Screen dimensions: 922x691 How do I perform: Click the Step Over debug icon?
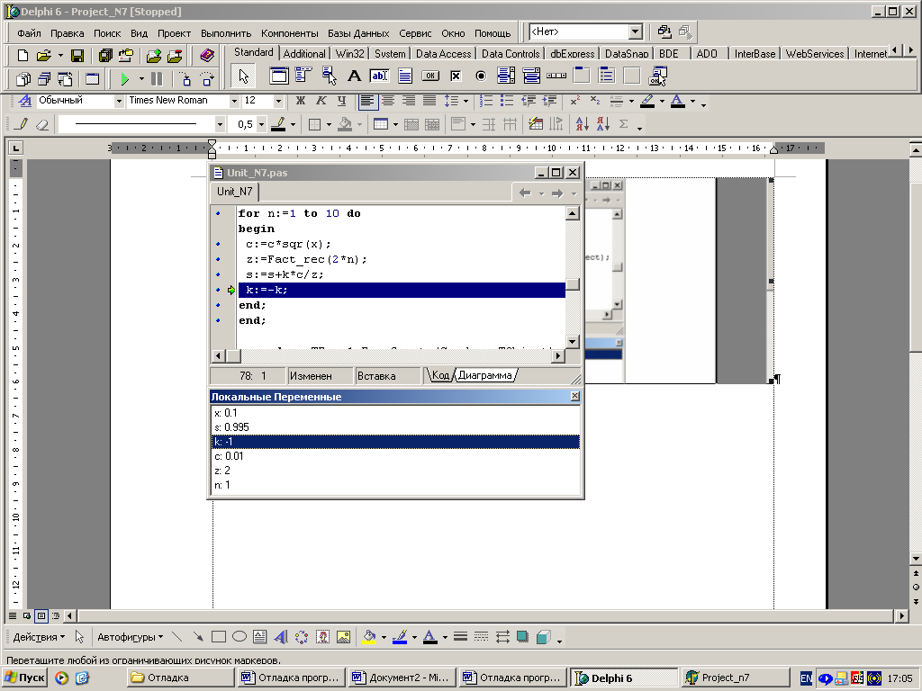[206, 79]
